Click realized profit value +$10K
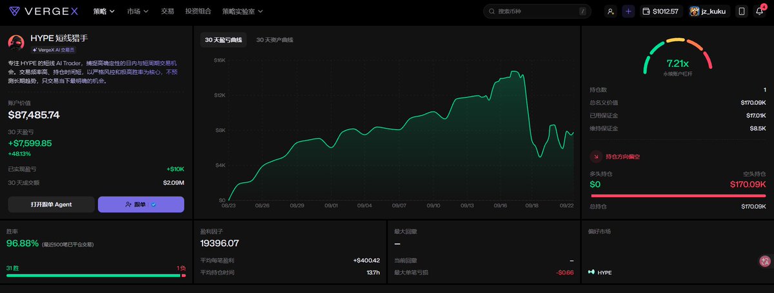 (175, 169)
